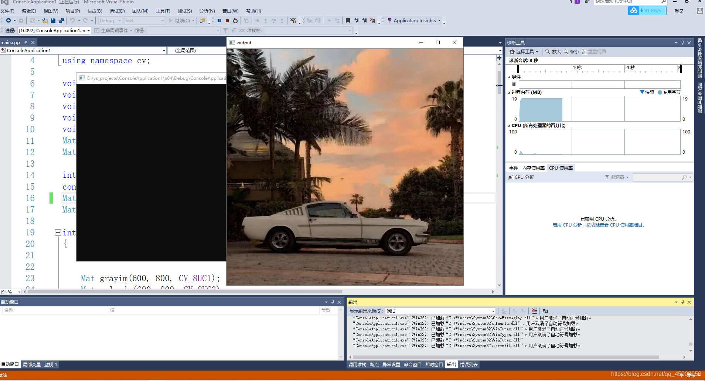Open the ConsoleApplication1 scope dropdown in editor
This screenshot has width=705, height=381.
click(x=83, y=51)
